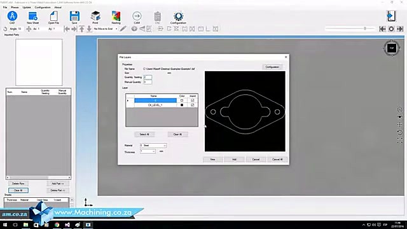Click the Add button in dialog
The height and width of the screenshot is (229, 407).
pos(234,159)
